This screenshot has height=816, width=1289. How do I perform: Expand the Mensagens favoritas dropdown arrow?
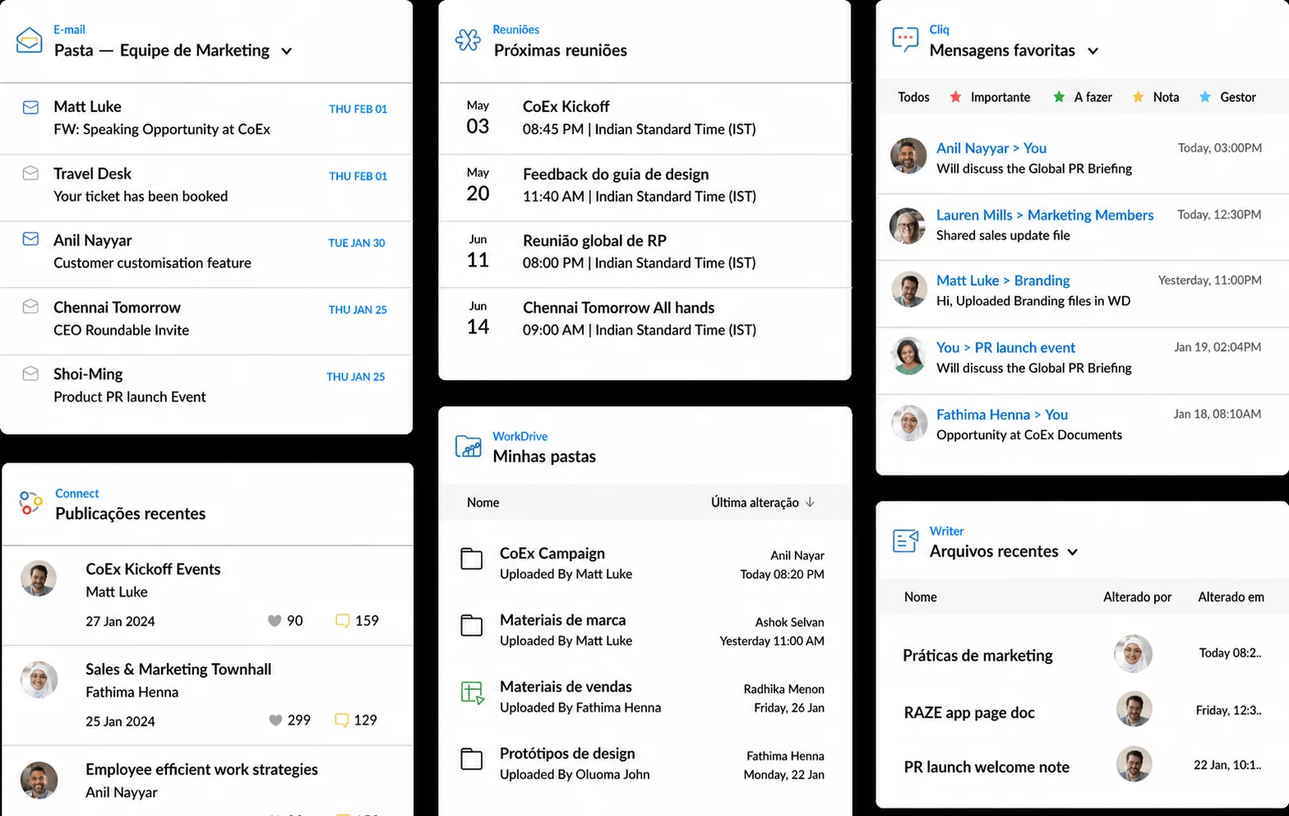tap(1093, 51)
